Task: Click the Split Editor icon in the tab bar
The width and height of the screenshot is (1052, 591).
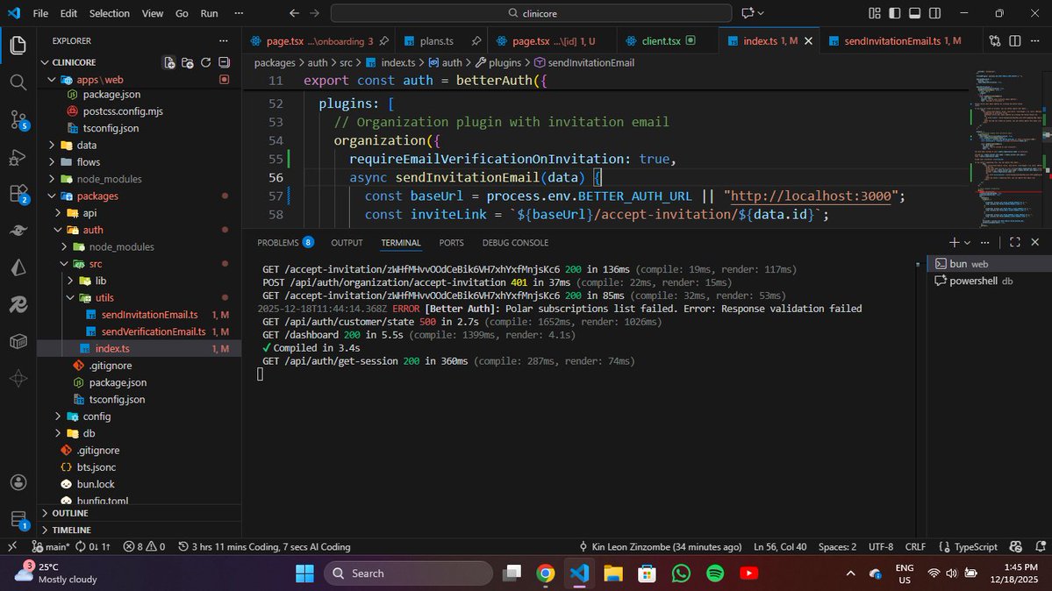Action: tap(1016, 40)
